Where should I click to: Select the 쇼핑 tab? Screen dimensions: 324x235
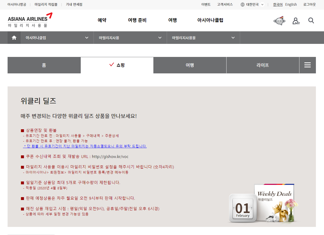[117, 65]
